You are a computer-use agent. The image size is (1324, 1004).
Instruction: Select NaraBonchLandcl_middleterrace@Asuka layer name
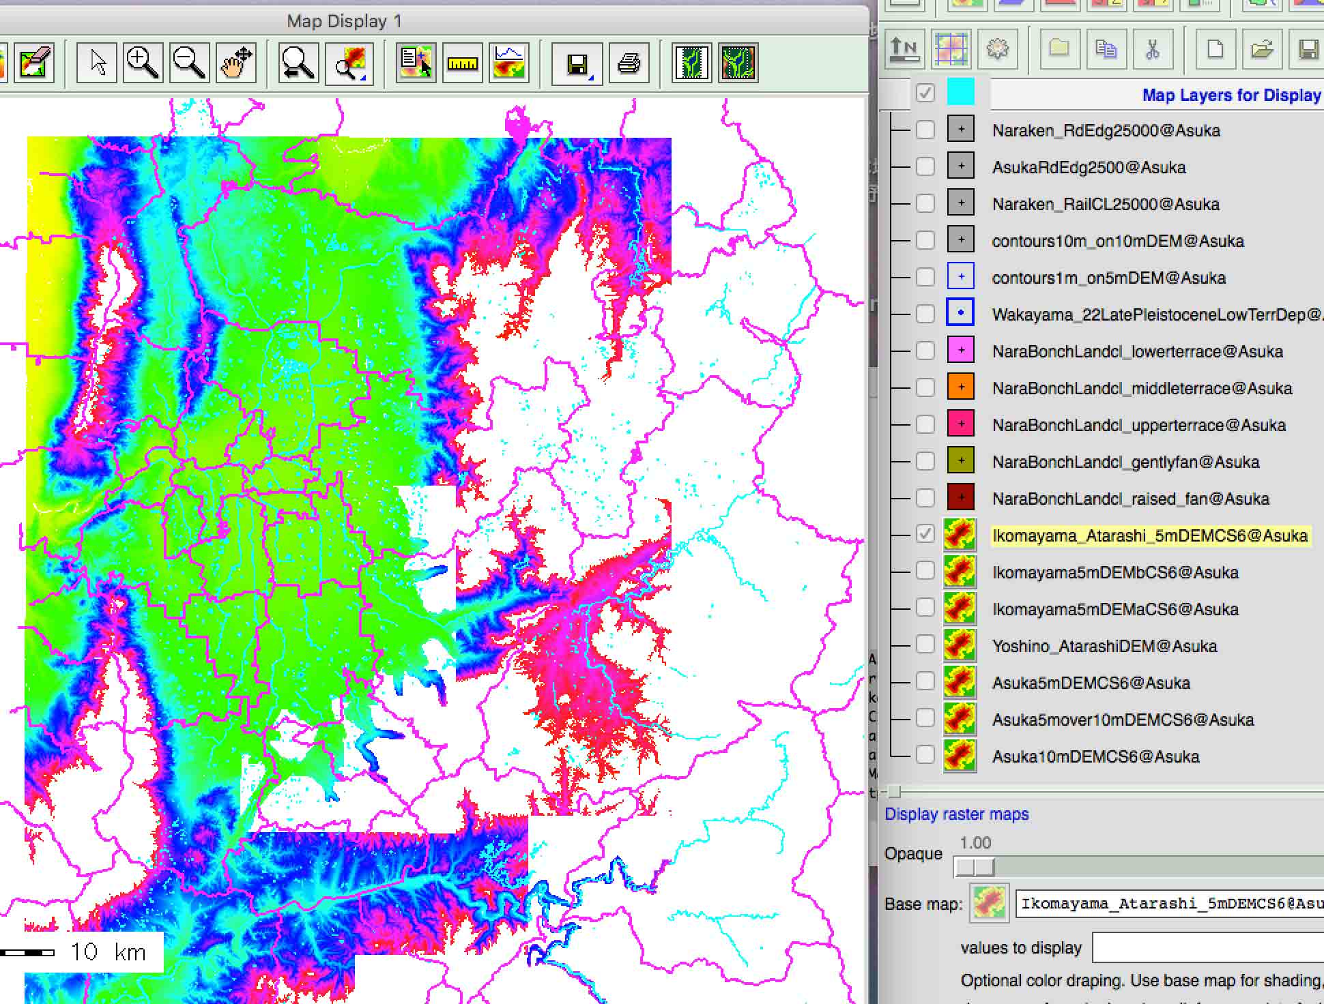[1142, 388]
